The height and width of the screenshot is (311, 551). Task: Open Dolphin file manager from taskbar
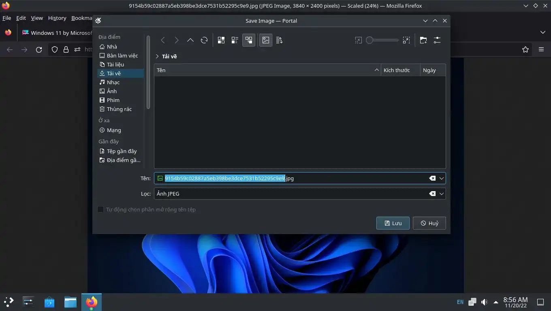[70, 302]
